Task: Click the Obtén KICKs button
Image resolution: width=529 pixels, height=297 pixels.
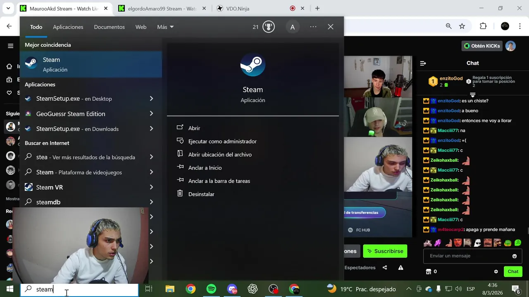Action: 482,46
